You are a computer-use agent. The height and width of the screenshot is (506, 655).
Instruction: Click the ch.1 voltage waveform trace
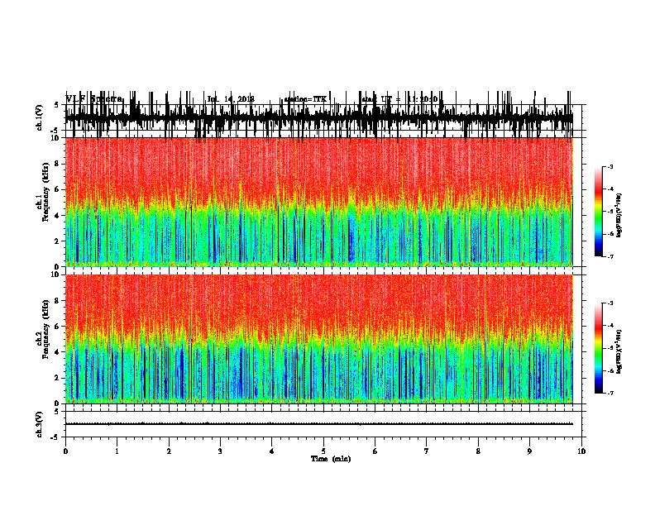[x=319, y=117]
